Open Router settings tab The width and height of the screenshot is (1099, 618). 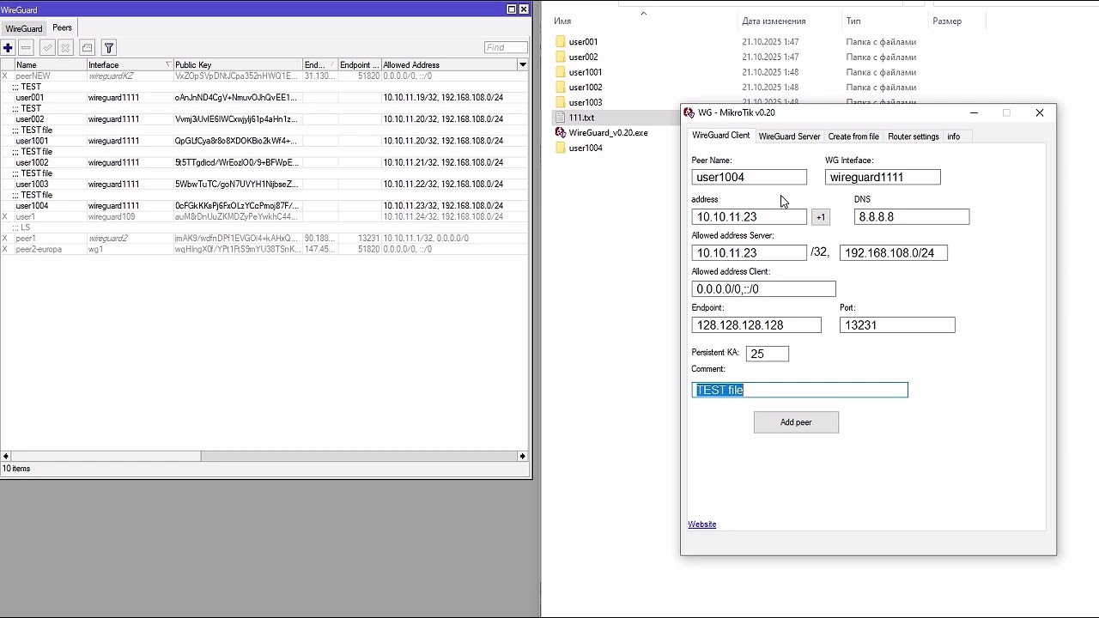tap(914, 136)
